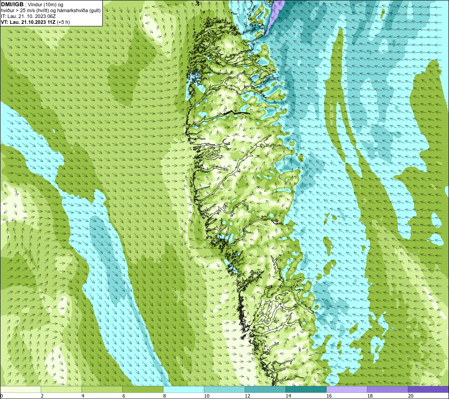Image resolution: width=449 pixels, height=399 pixels.
Task: Click the "20" scale label
Action: pos(411,396)
